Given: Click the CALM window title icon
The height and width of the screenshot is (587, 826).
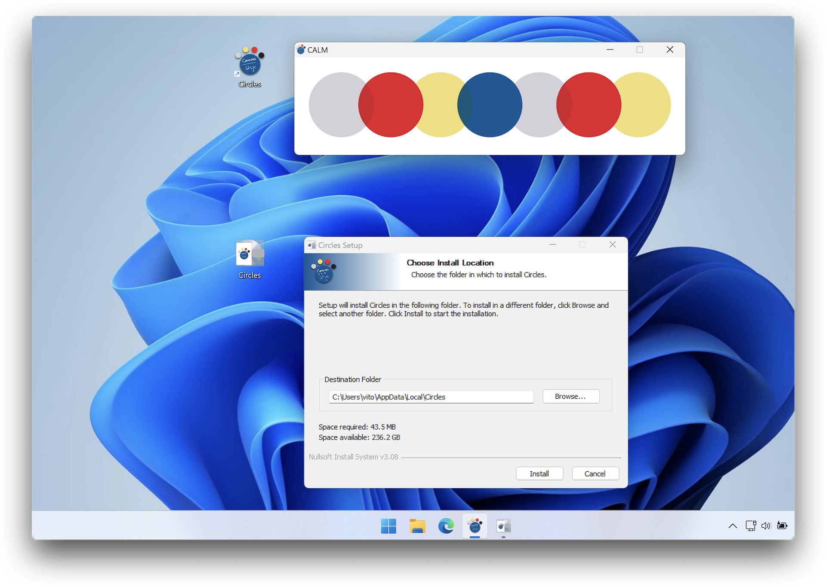Looking at the screenshot, I should click(x=301, y=50).
